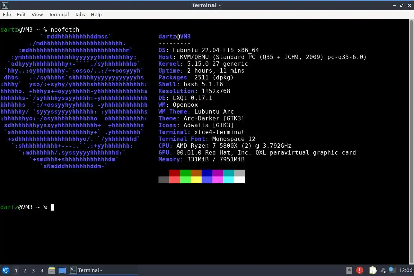Open the Help menu

(96, 14)
